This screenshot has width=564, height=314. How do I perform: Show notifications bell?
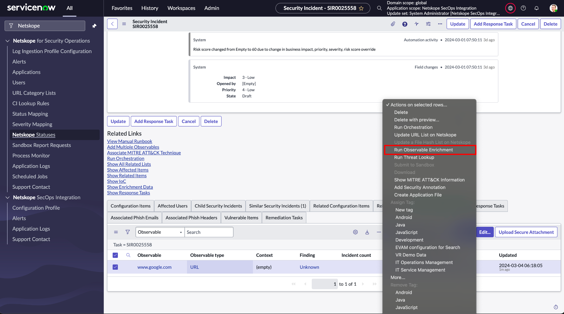(536, 8)
